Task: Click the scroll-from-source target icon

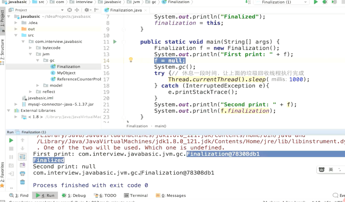Action: click(70, 10)
